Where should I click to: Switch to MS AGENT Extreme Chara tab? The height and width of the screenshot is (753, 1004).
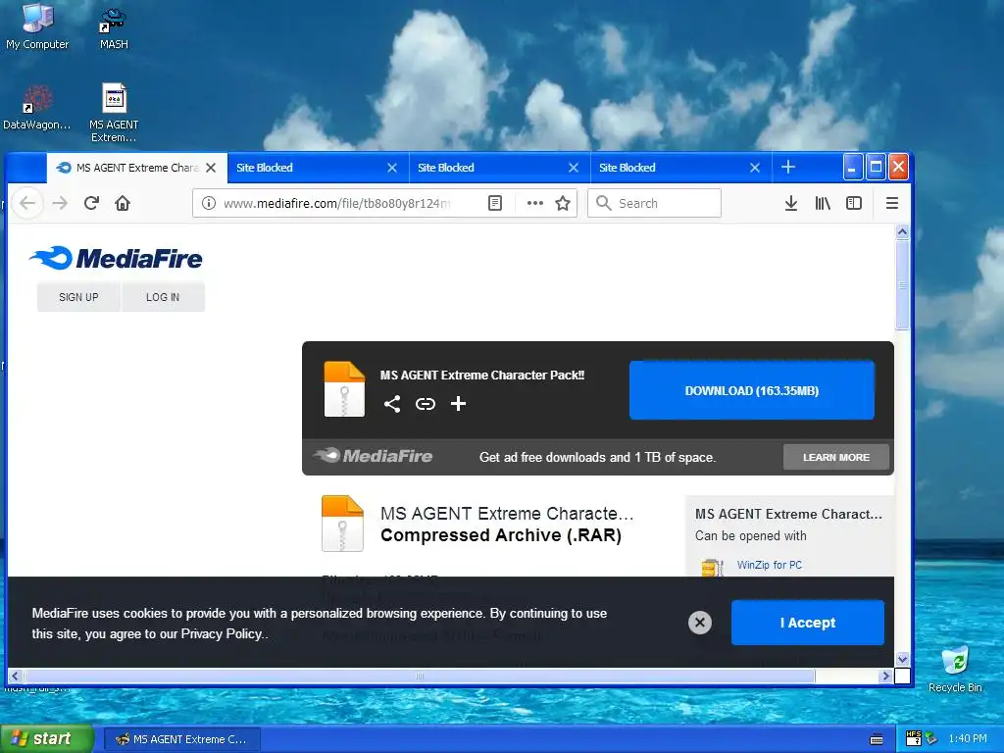click(137, 168)
